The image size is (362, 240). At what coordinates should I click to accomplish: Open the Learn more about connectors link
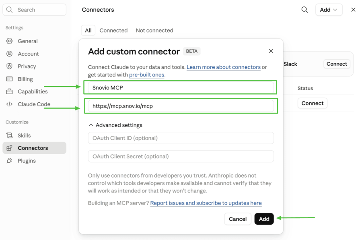pos(224,67)
